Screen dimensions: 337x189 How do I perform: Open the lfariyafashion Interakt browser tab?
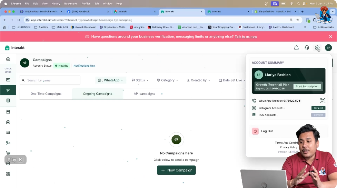coord(275,12)
